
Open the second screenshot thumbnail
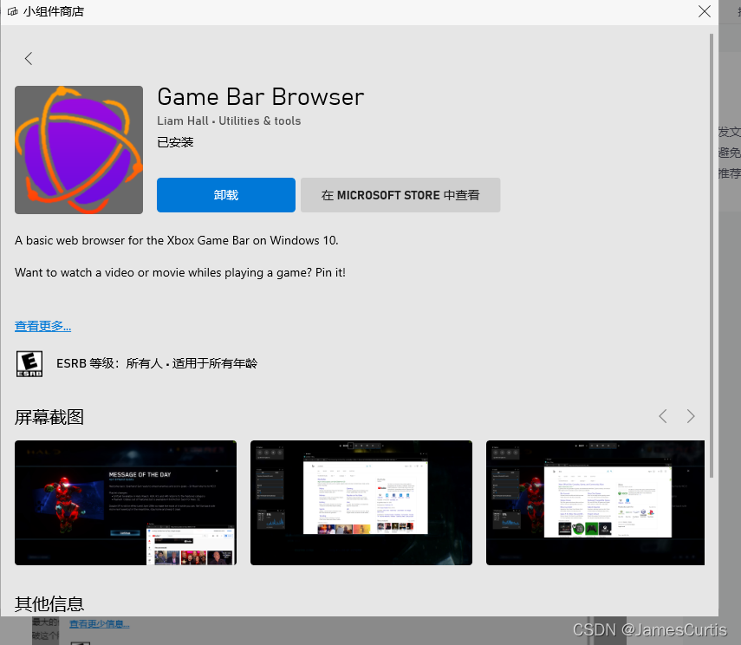(361, 503)
